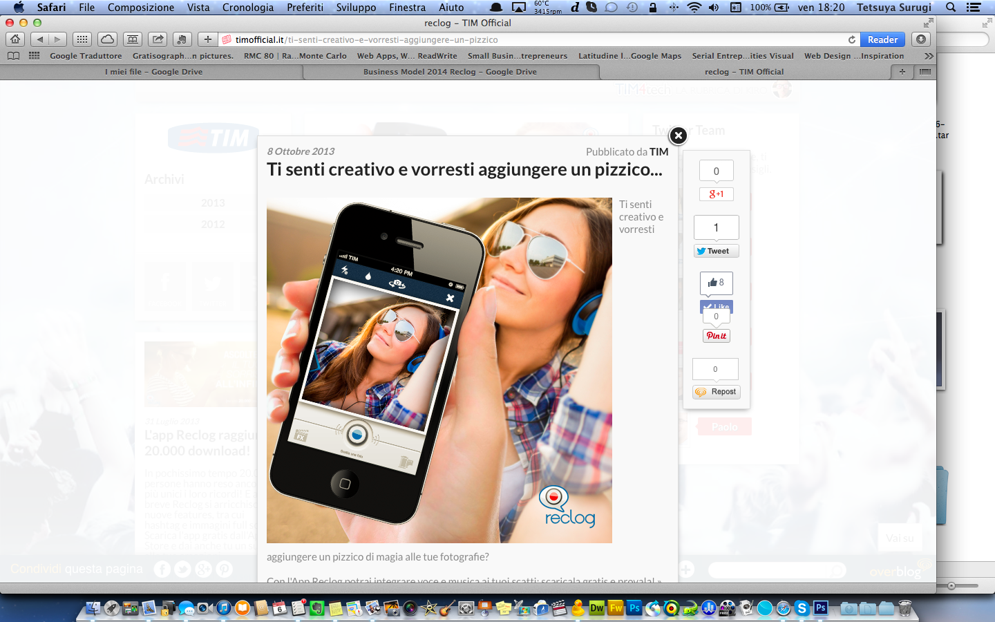Open the Sviluppo menu
Image resolution: width=995 pixels, height=622 pixels.
pos(356,7)
